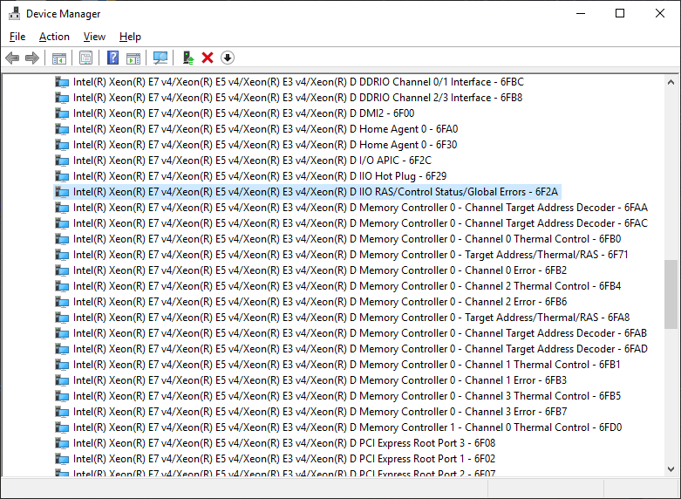
Task: Select Home Agent 0 - 6FA0 device
Action: click(265, 129)
